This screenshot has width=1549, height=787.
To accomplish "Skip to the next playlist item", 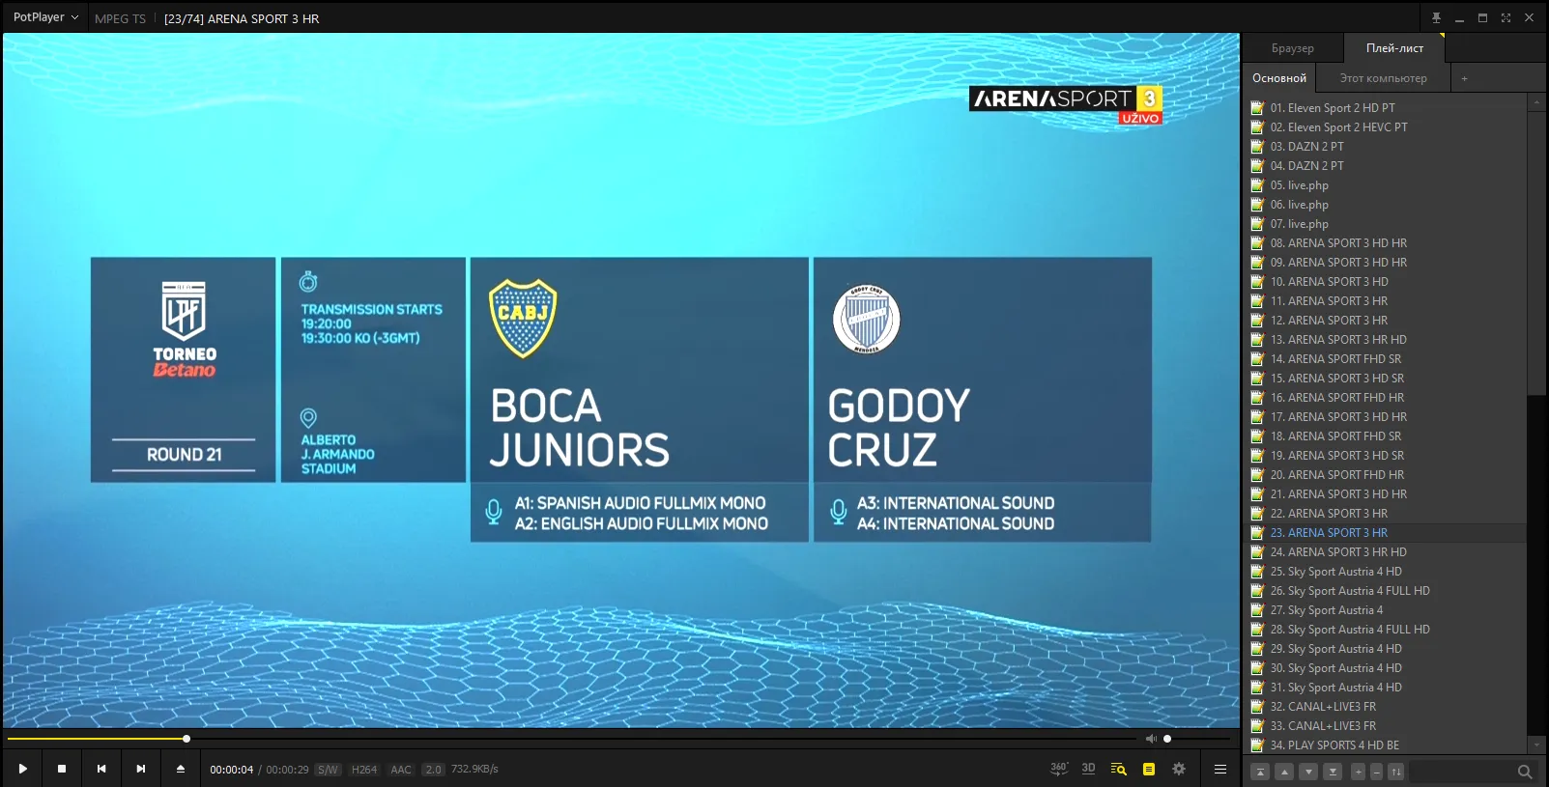I will click(x=141, y=769).
